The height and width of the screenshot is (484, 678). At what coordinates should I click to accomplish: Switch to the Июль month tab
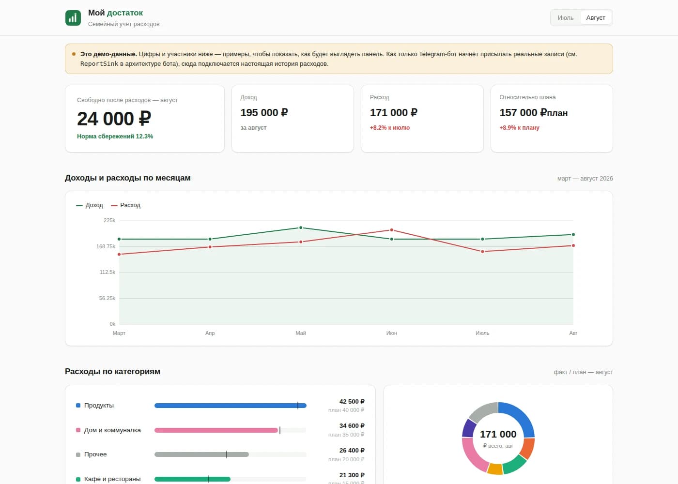click(565, 18)
